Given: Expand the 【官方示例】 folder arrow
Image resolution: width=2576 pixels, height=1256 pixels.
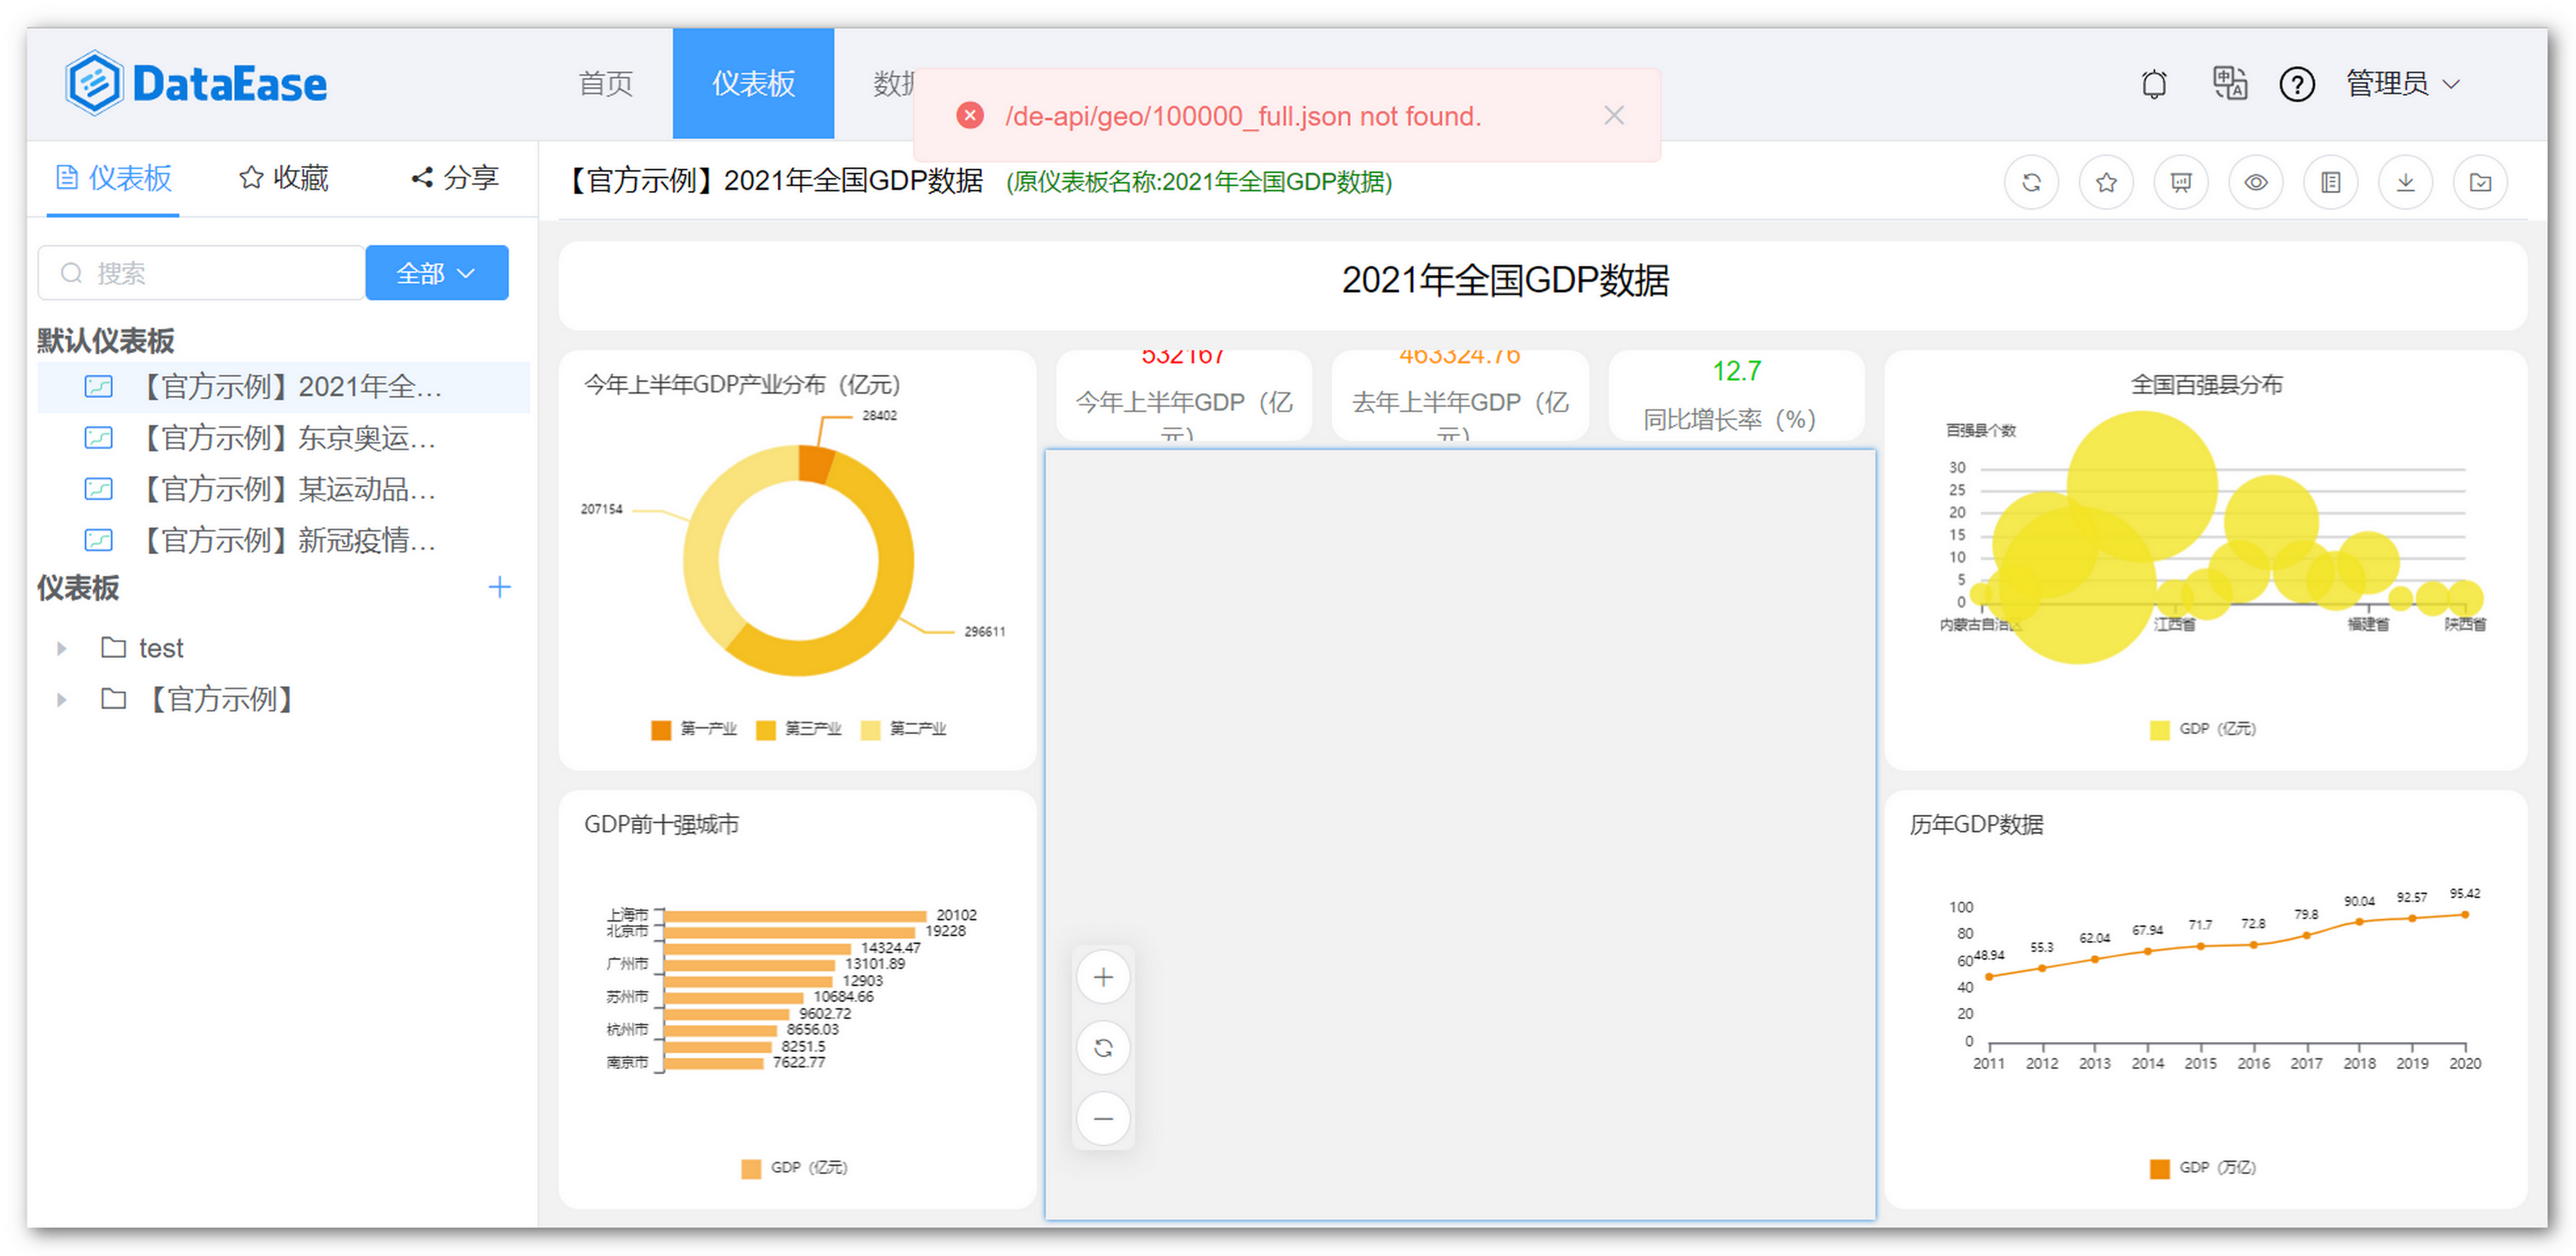Looking at the screenshot, I should click(x=62, y=700).
